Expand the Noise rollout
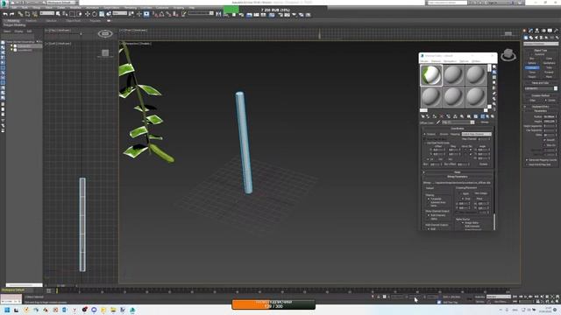 coord(458,172)
